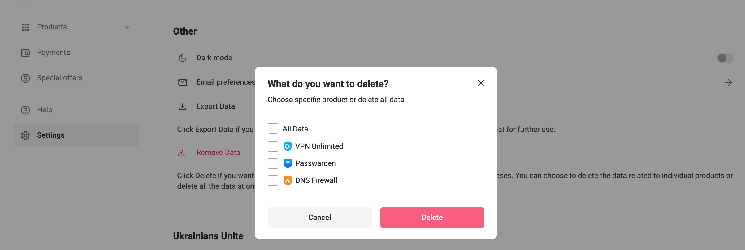Select the Passwarden checkbox
Image resolution: width=745 pixels, height=250 pixels.
(x=273, y=163)
